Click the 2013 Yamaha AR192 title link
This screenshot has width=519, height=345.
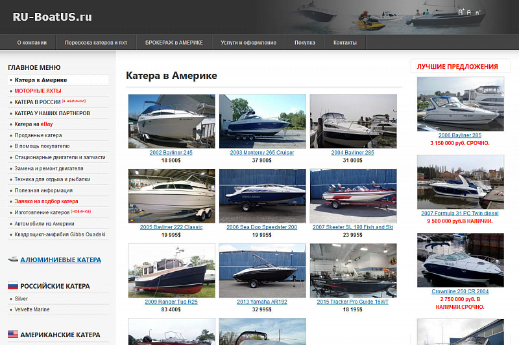point(262,302)
